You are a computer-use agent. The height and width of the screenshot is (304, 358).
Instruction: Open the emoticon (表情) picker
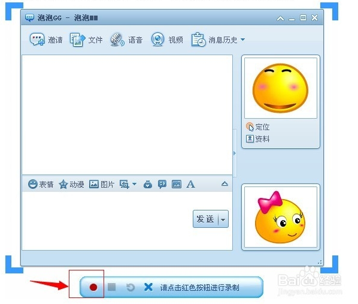[x=41, y=184]
